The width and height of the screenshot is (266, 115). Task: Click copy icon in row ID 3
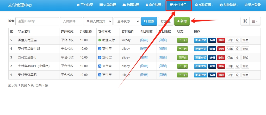click(238, 58)
